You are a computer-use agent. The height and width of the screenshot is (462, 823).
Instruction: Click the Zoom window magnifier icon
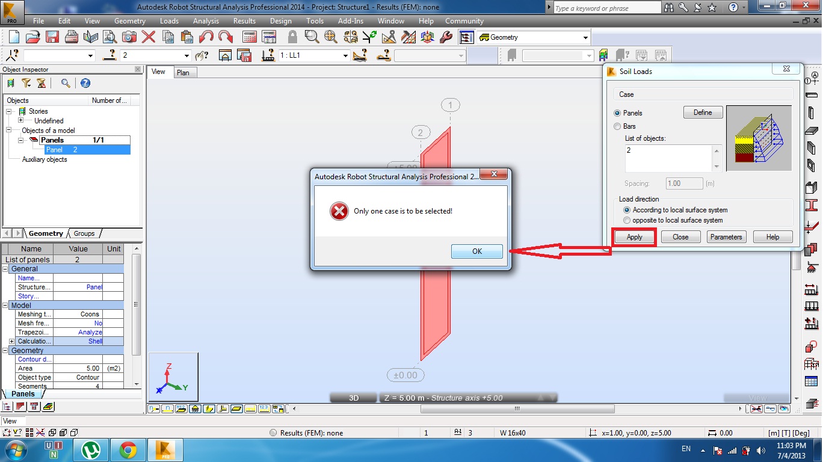coord(311,37)
